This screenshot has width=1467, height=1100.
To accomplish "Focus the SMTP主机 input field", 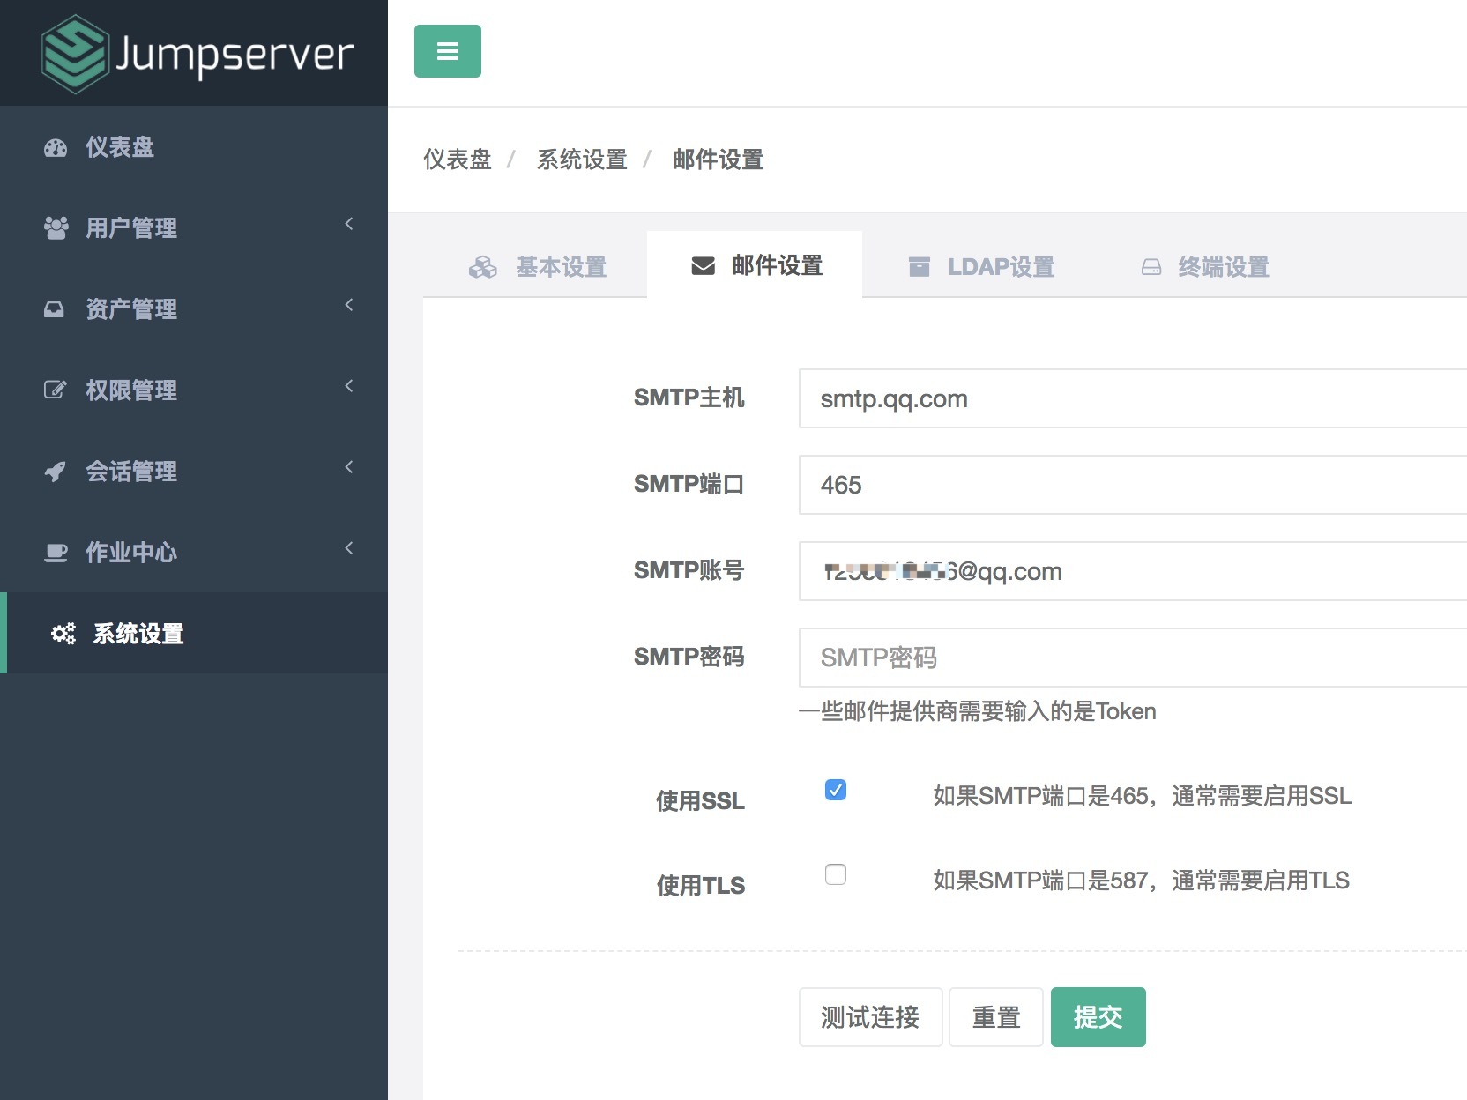I will coord(1133,398).
